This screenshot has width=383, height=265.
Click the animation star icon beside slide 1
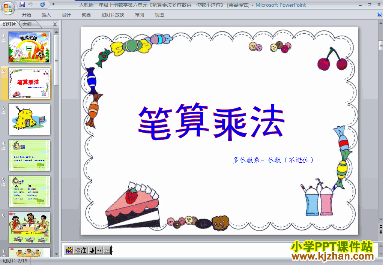pyautogui.click(x=3, y=40)
